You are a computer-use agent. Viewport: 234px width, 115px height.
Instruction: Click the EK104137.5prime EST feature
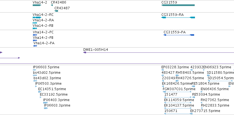[x=178, y=108]
